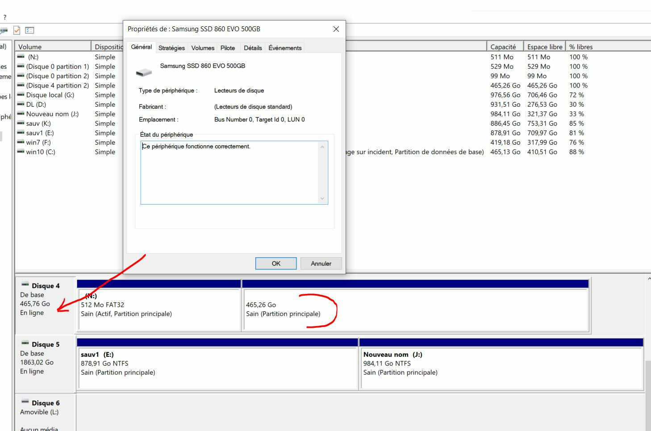The image size is (651, 431).
Task: Sort by the Capacité column header
Action: pos(505,46)
